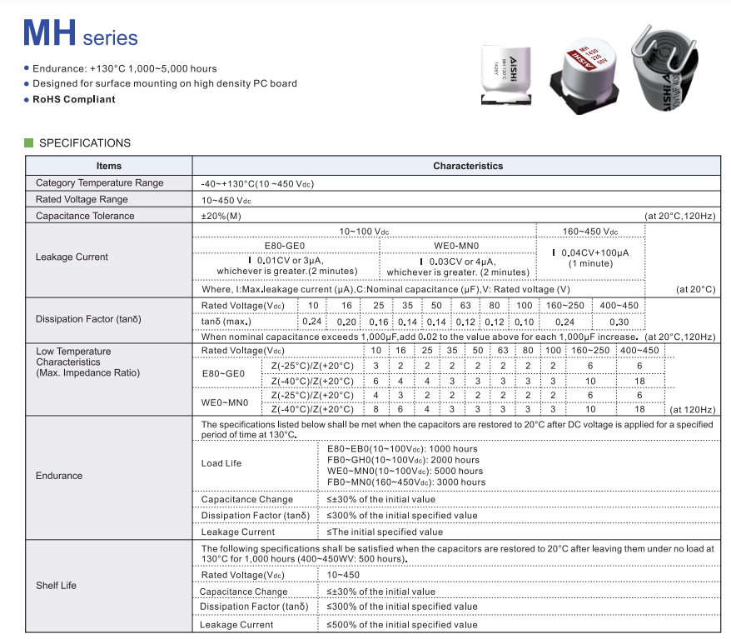
Task: Select the Rated Voltage Range row label
Action: click(x=82, y=199)
